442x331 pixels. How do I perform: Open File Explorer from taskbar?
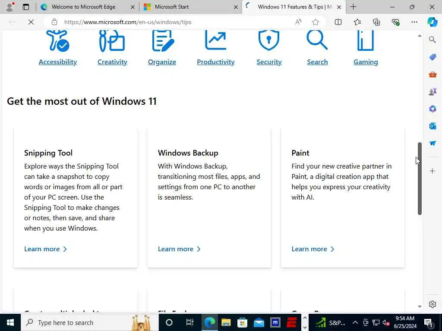click(x=226, y=322)
